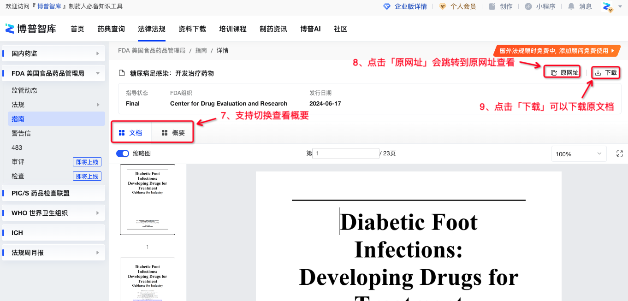Click the 即将上线 tag next to 检查

[x=87, y=176]
